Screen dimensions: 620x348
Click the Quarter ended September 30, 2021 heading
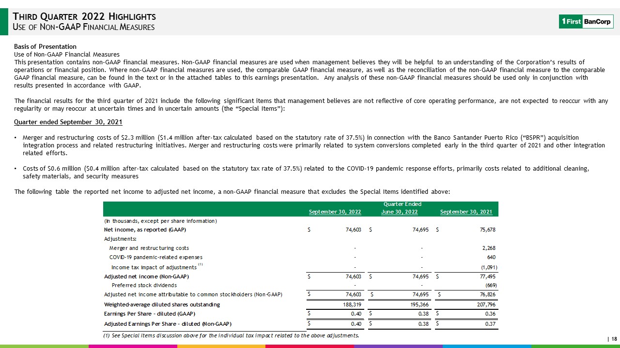click(68, 121)
